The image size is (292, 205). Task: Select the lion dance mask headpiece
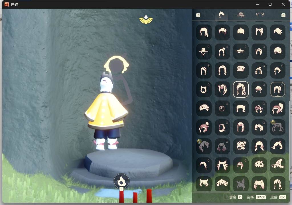coord(241,146)
